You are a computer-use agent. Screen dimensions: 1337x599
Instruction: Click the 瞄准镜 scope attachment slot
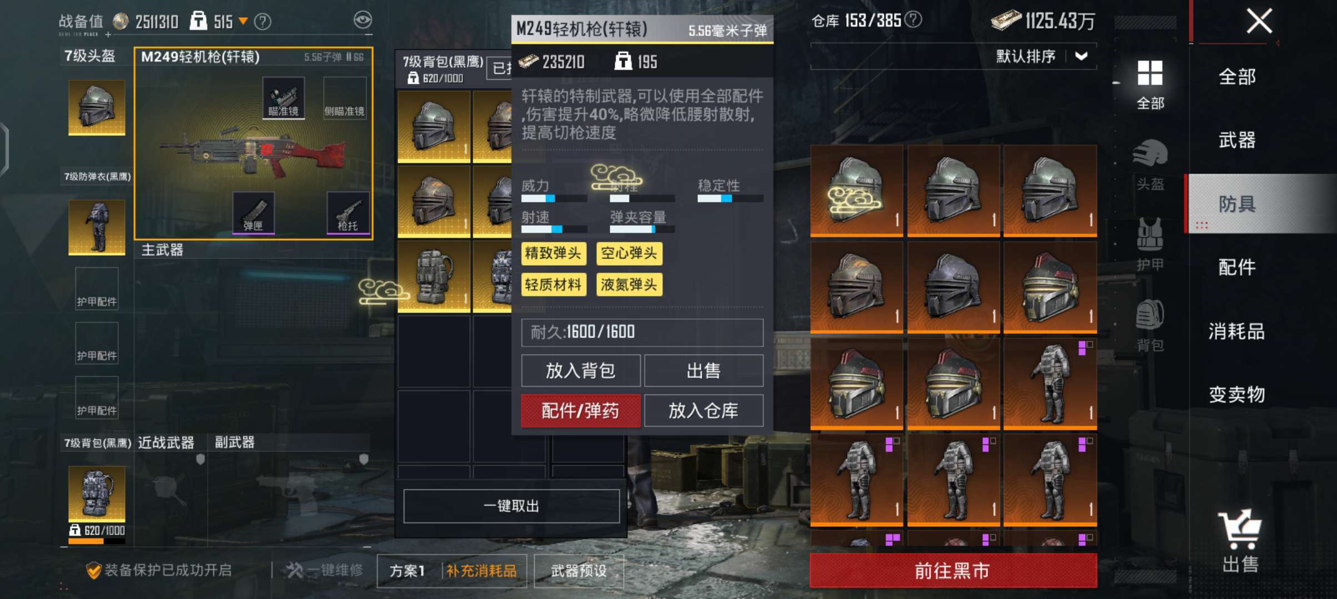tap(284, 98)
